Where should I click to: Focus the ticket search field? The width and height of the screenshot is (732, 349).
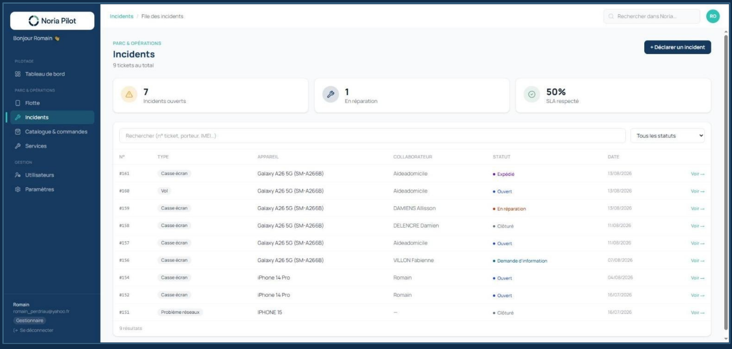(372, 136)
